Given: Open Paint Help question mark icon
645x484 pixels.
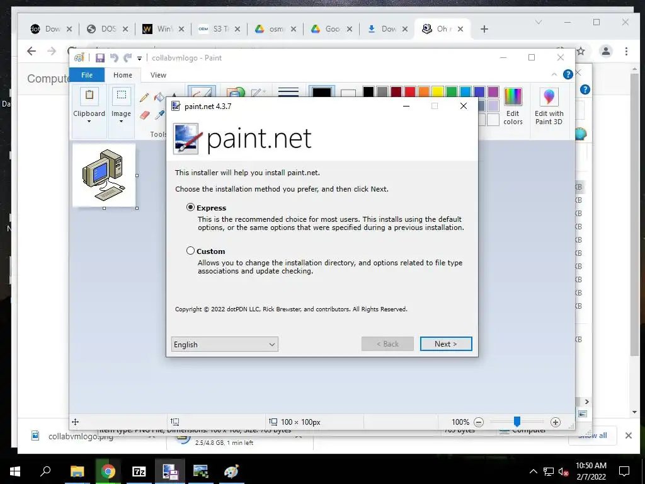Looking at the screenshot, I should 568,74.
